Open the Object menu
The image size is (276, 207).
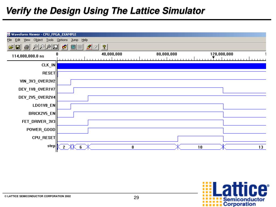tap(38, 40)
